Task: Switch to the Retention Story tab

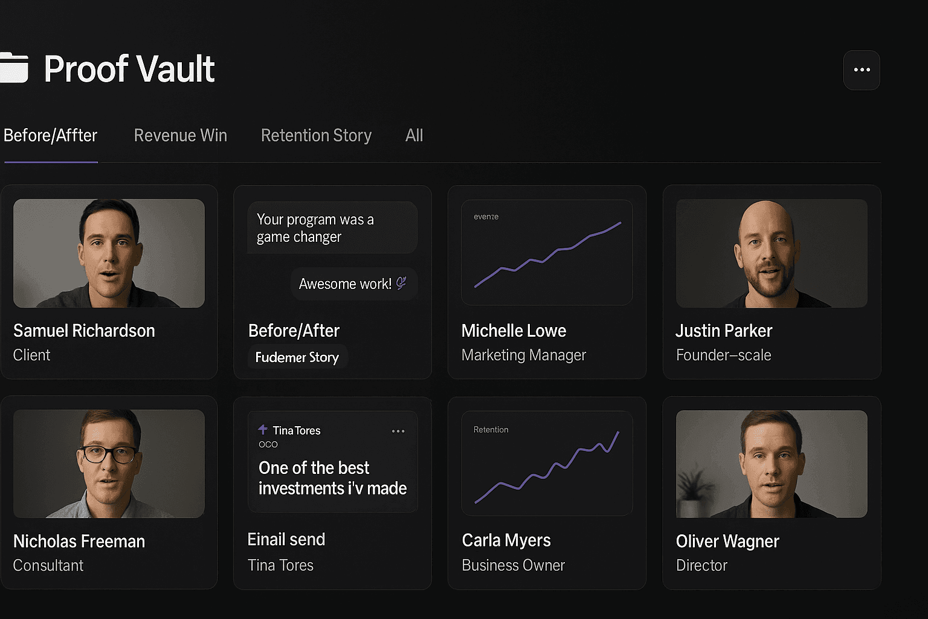Action: (316, 135)
